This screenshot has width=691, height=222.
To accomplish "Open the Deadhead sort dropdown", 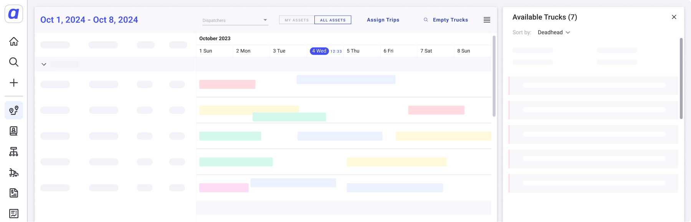I will coord(554,33).
